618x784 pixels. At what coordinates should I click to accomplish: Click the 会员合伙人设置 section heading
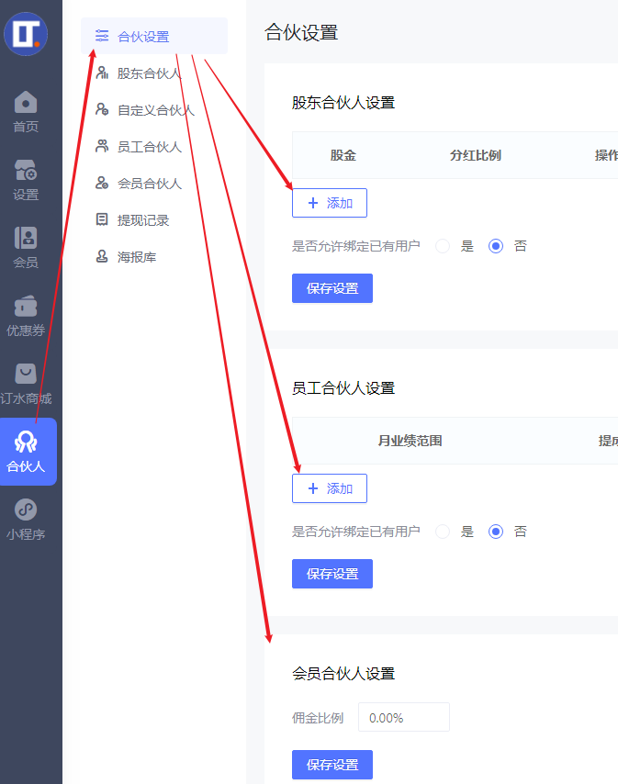point(343,674)
